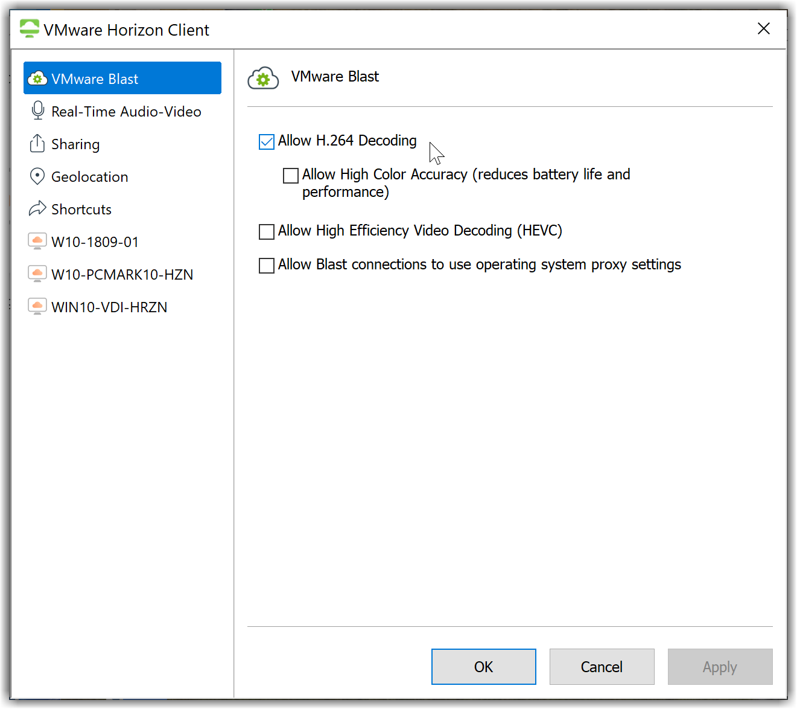797x709 pixels.
Task: Click the WIN10-VDI-HRZN desktop icon
Action: pos(37,307)
